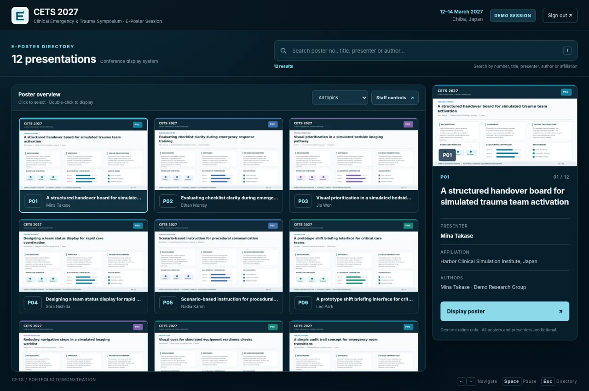The width and height of the screenshot is (589, 391).
Task: Click presenter name Mina Takase in detail panel
Action: coord(456,236)
